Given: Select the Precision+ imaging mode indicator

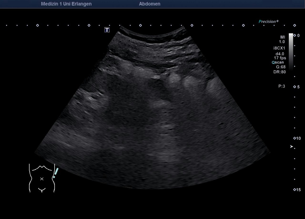Looking at the screenshot, I should click(268, 21).
